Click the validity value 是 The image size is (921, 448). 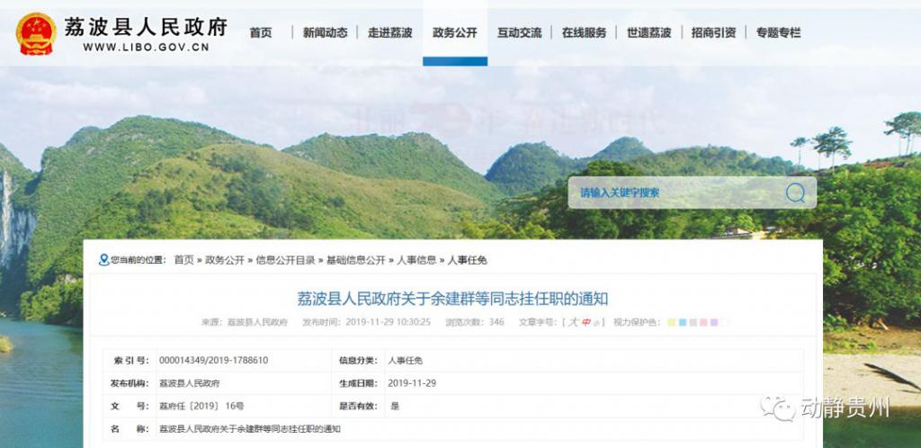click(x=395, y=407)
